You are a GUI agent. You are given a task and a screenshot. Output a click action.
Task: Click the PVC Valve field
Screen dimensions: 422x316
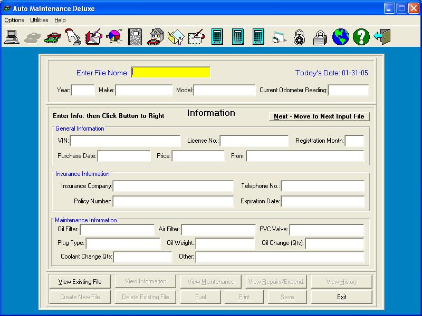click(x=327, y=230)
